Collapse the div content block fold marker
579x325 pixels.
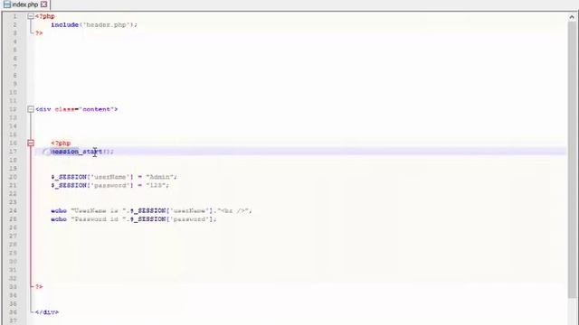point(31,109)
